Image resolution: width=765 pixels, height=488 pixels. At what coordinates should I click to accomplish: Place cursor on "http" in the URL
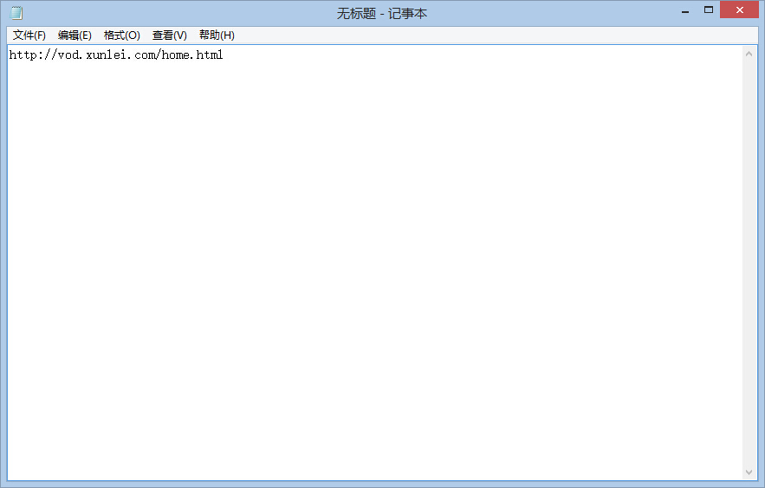tap(23, 55)
